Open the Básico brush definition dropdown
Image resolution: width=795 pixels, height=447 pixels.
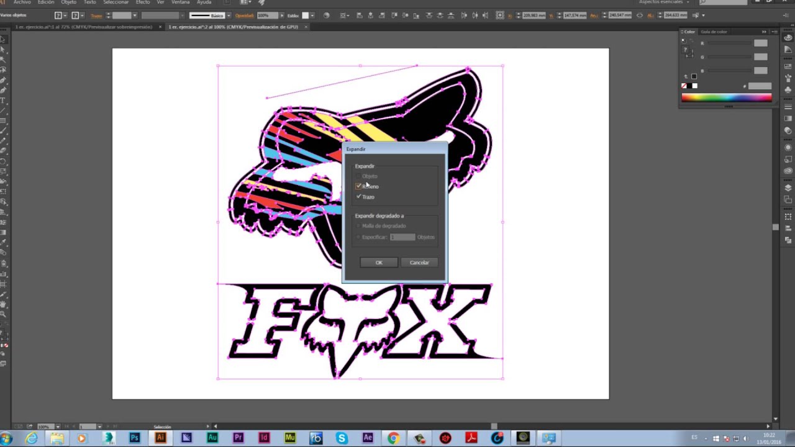coord(228,16)
